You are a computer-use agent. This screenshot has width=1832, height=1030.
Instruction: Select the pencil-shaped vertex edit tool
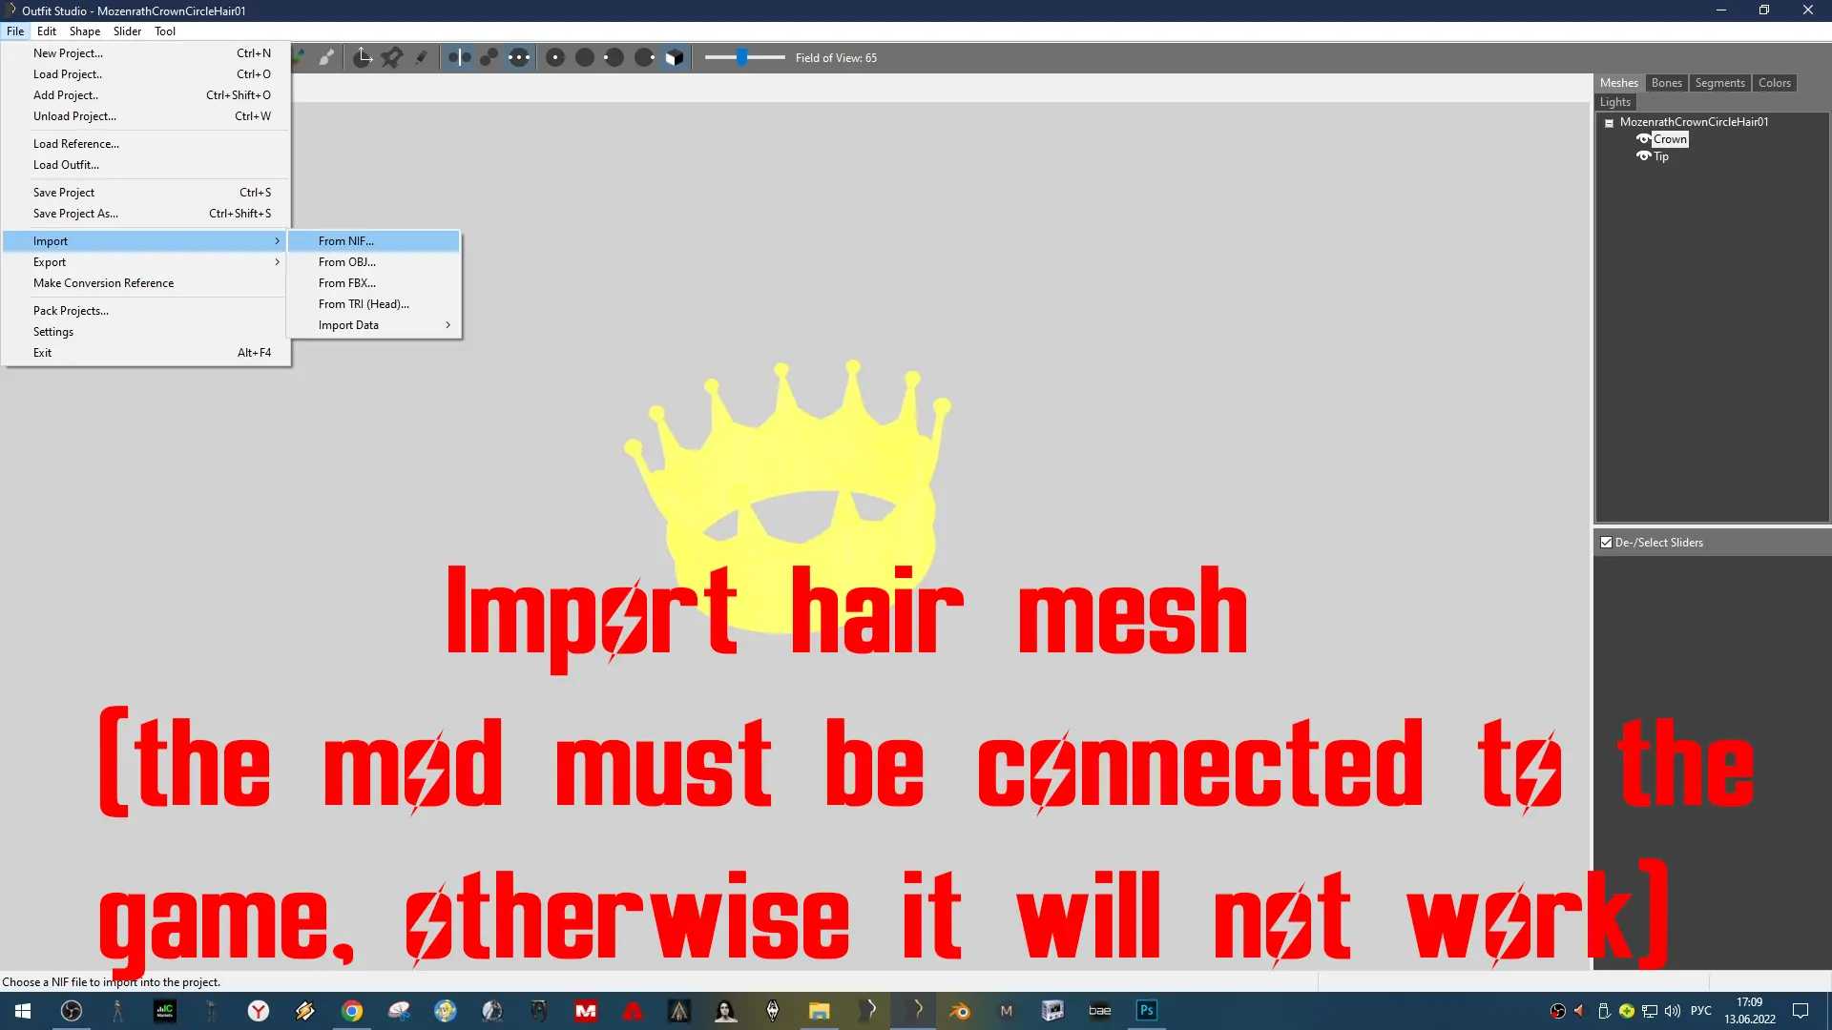(421, 57)
